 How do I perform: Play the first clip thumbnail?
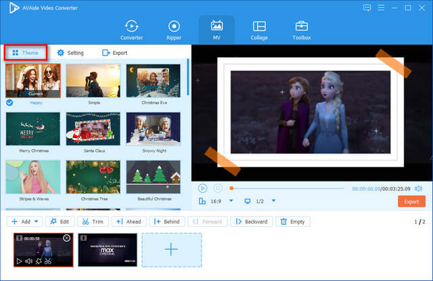click(19, 261)
